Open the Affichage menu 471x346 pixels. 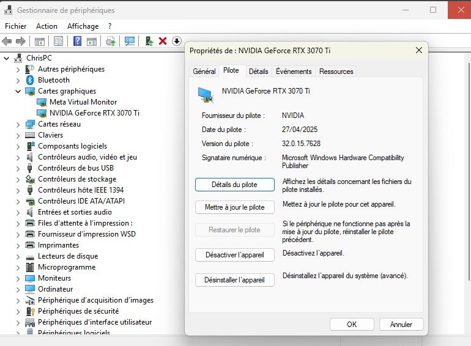click(83, 26)
